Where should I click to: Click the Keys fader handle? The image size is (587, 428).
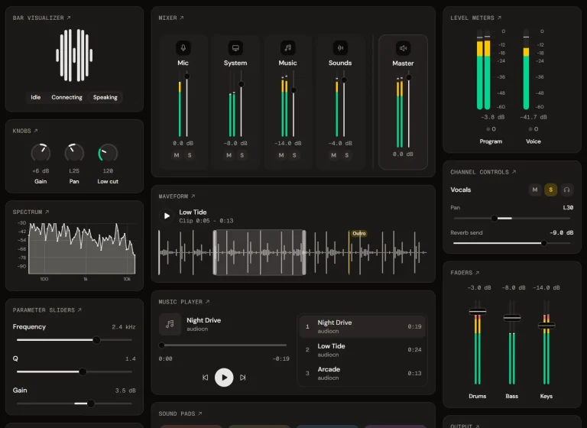click(546, 326)
